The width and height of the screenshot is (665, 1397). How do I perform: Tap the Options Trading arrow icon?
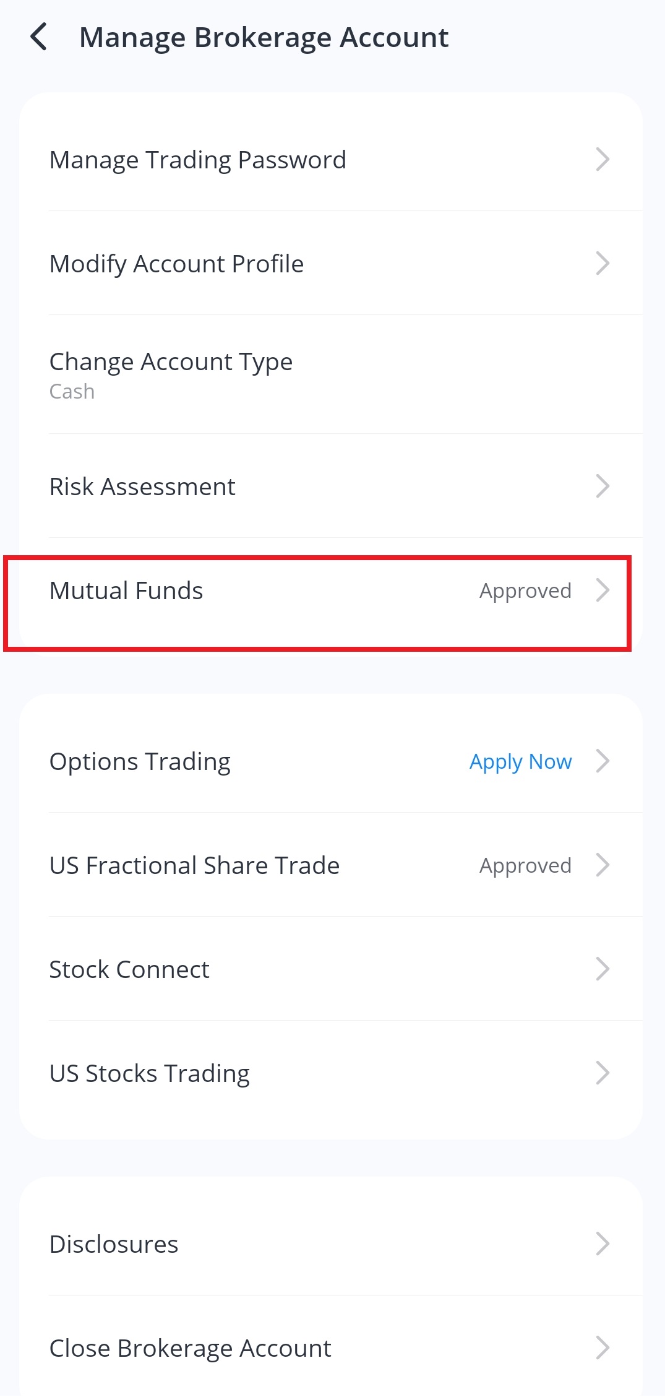(603, 761)
